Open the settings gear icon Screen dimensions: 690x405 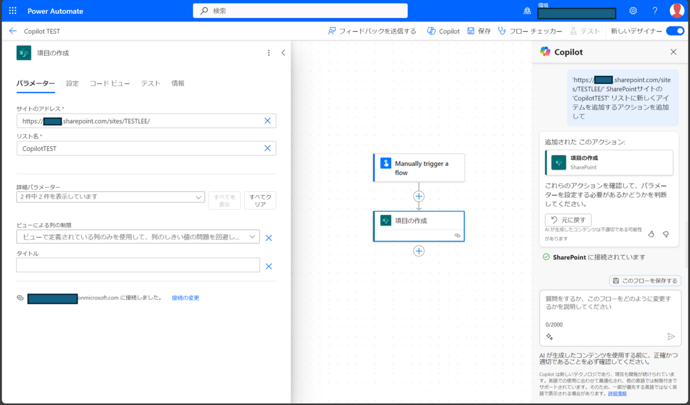(633, 11)
